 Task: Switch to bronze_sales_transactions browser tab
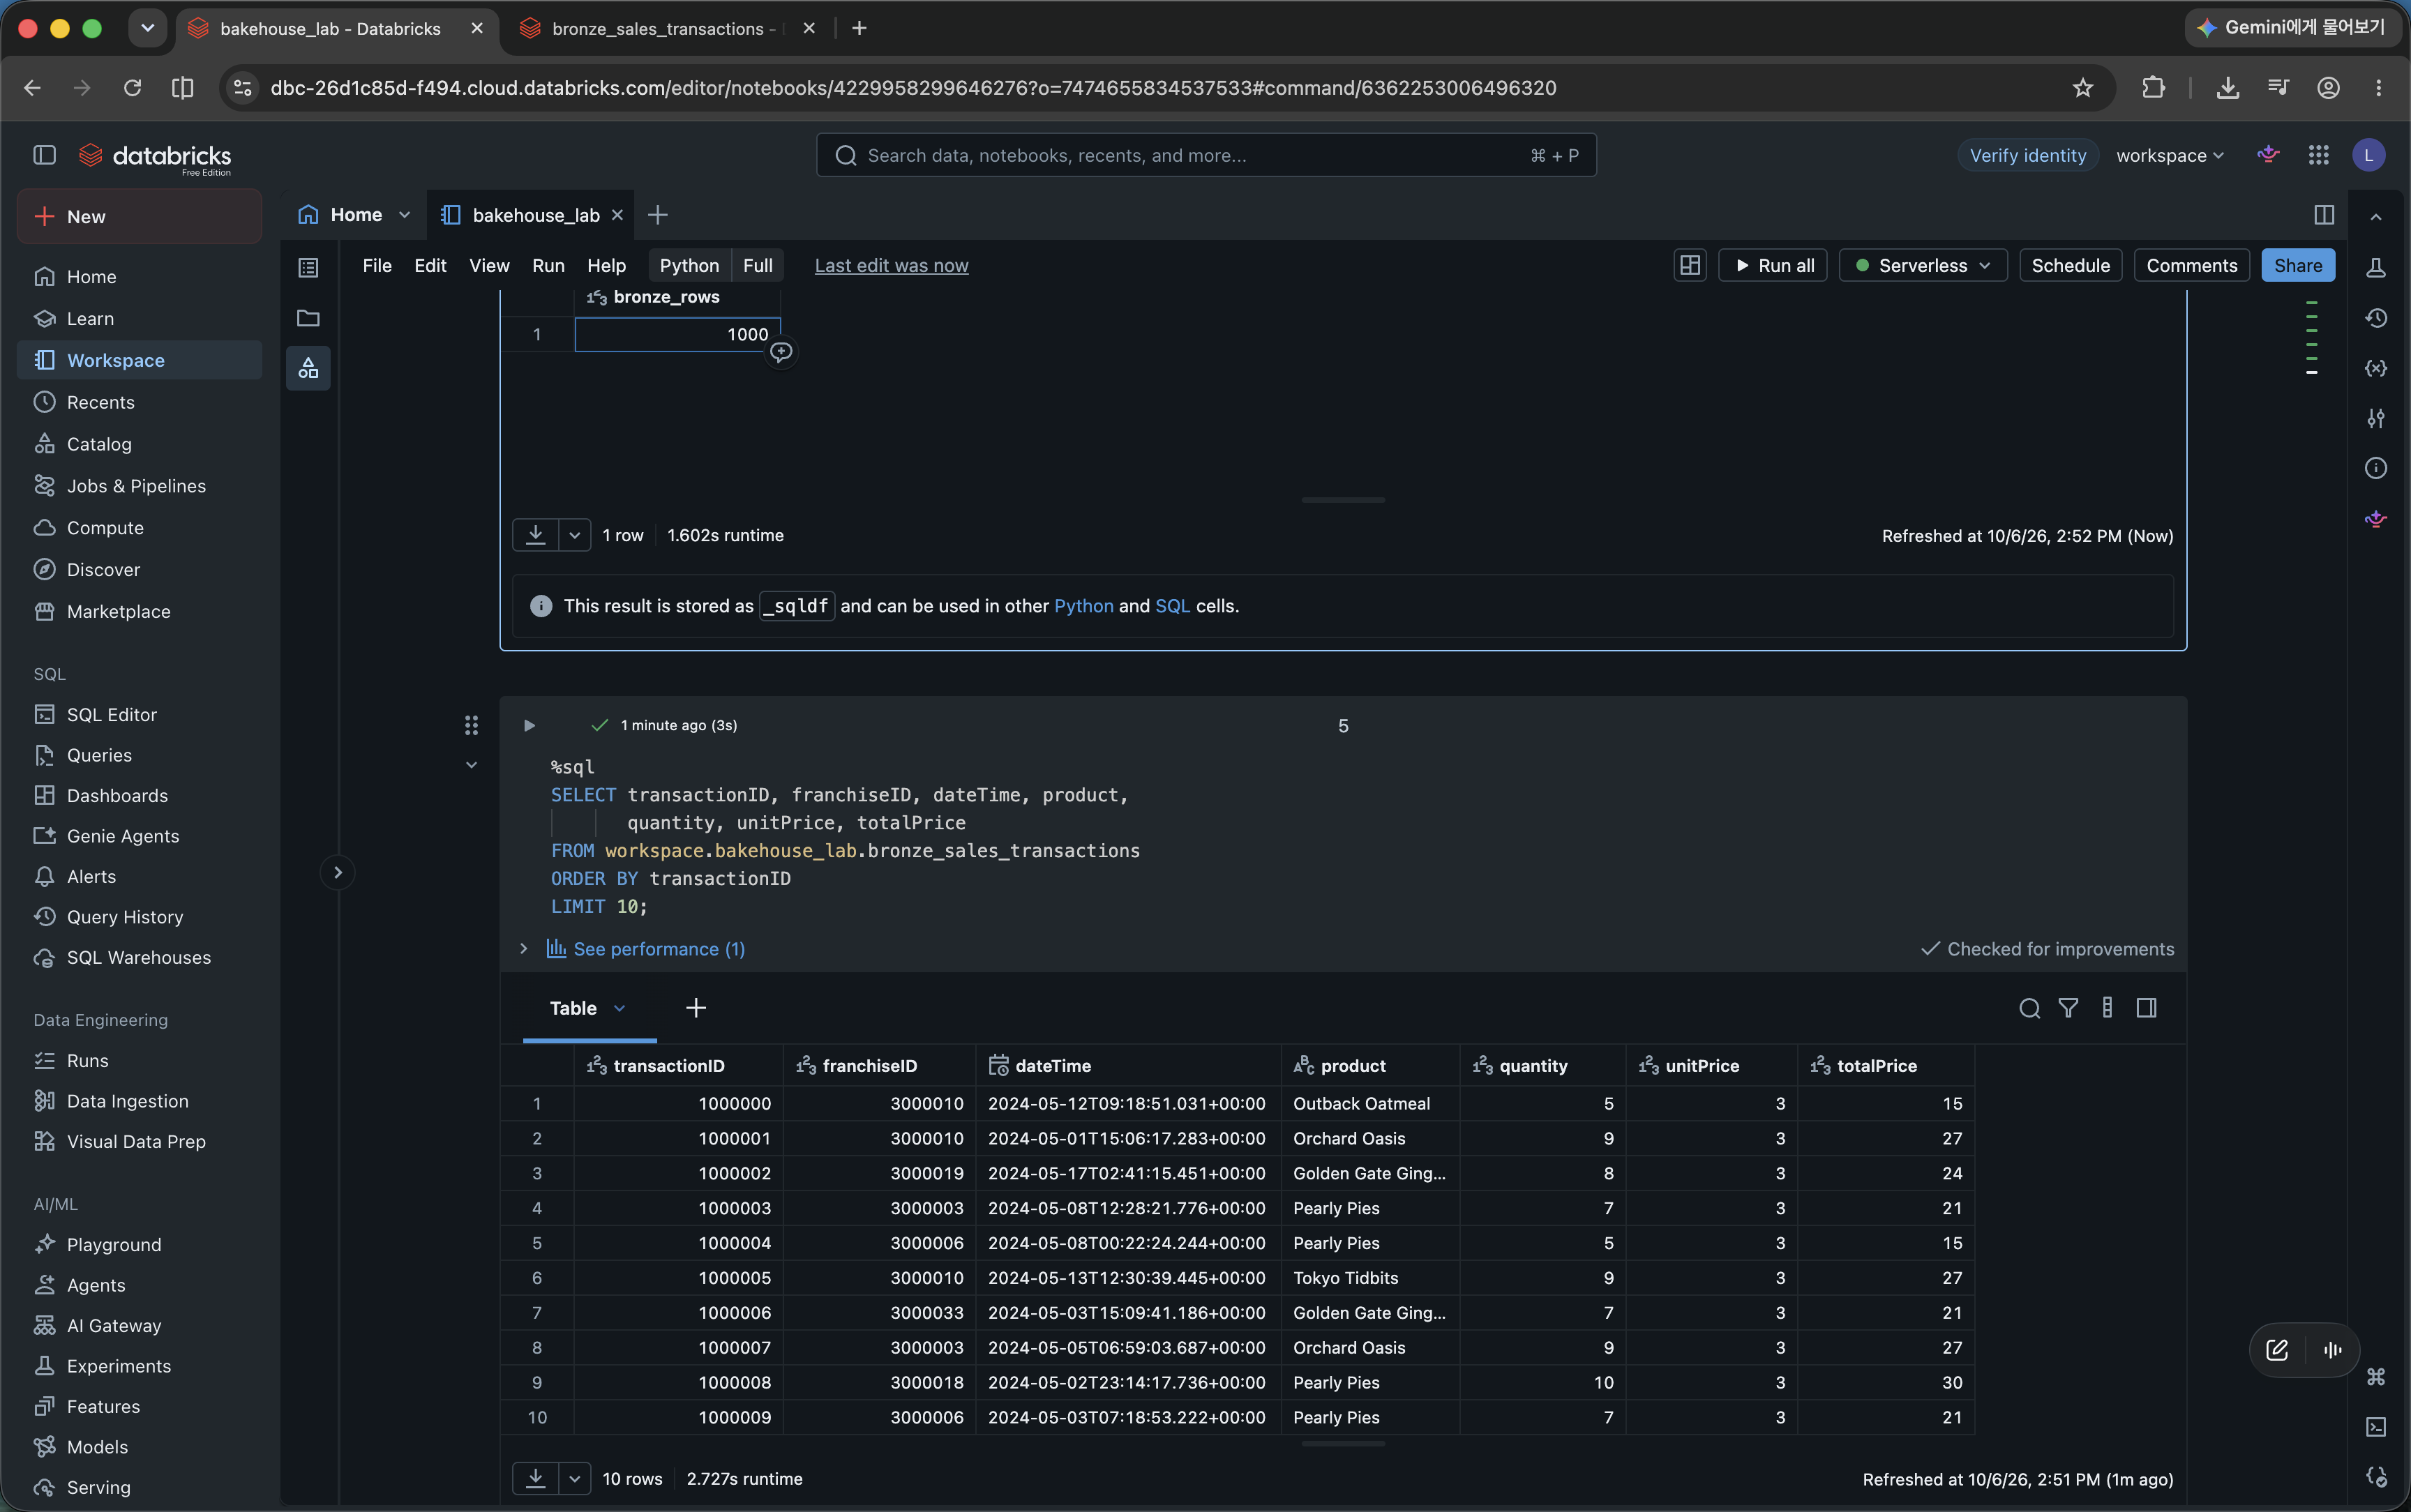pos(663,29)
